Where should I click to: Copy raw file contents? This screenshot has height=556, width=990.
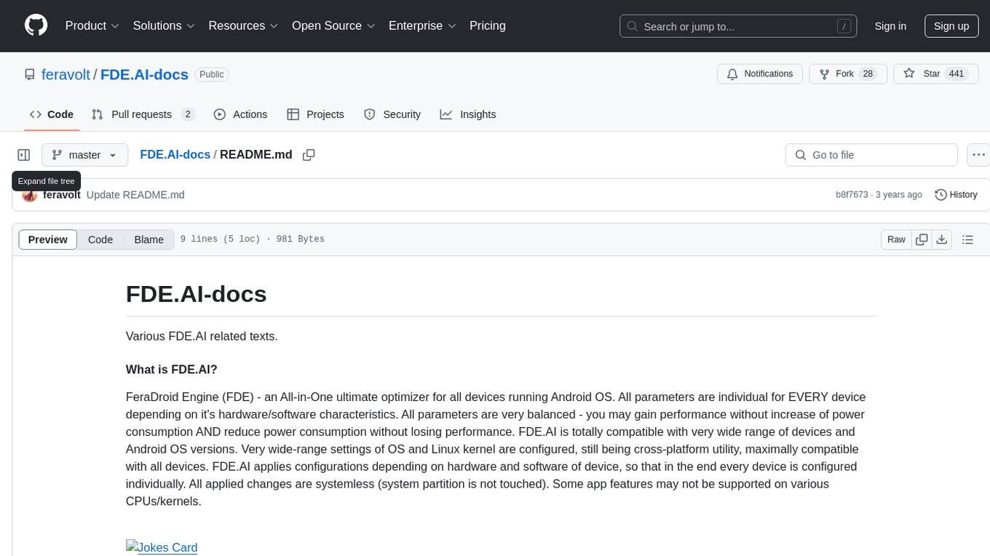922,239
